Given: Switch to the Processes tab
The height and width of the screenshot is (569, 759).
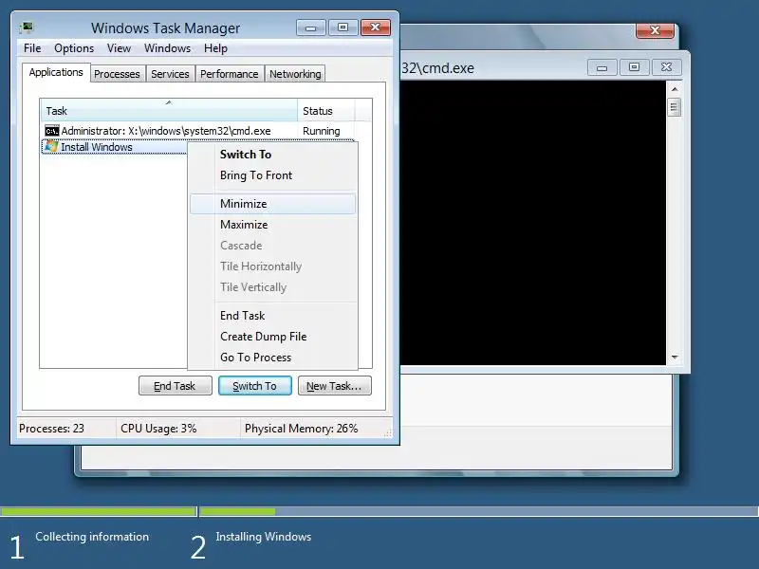Looking at the screenshot, I should (117, 74).
